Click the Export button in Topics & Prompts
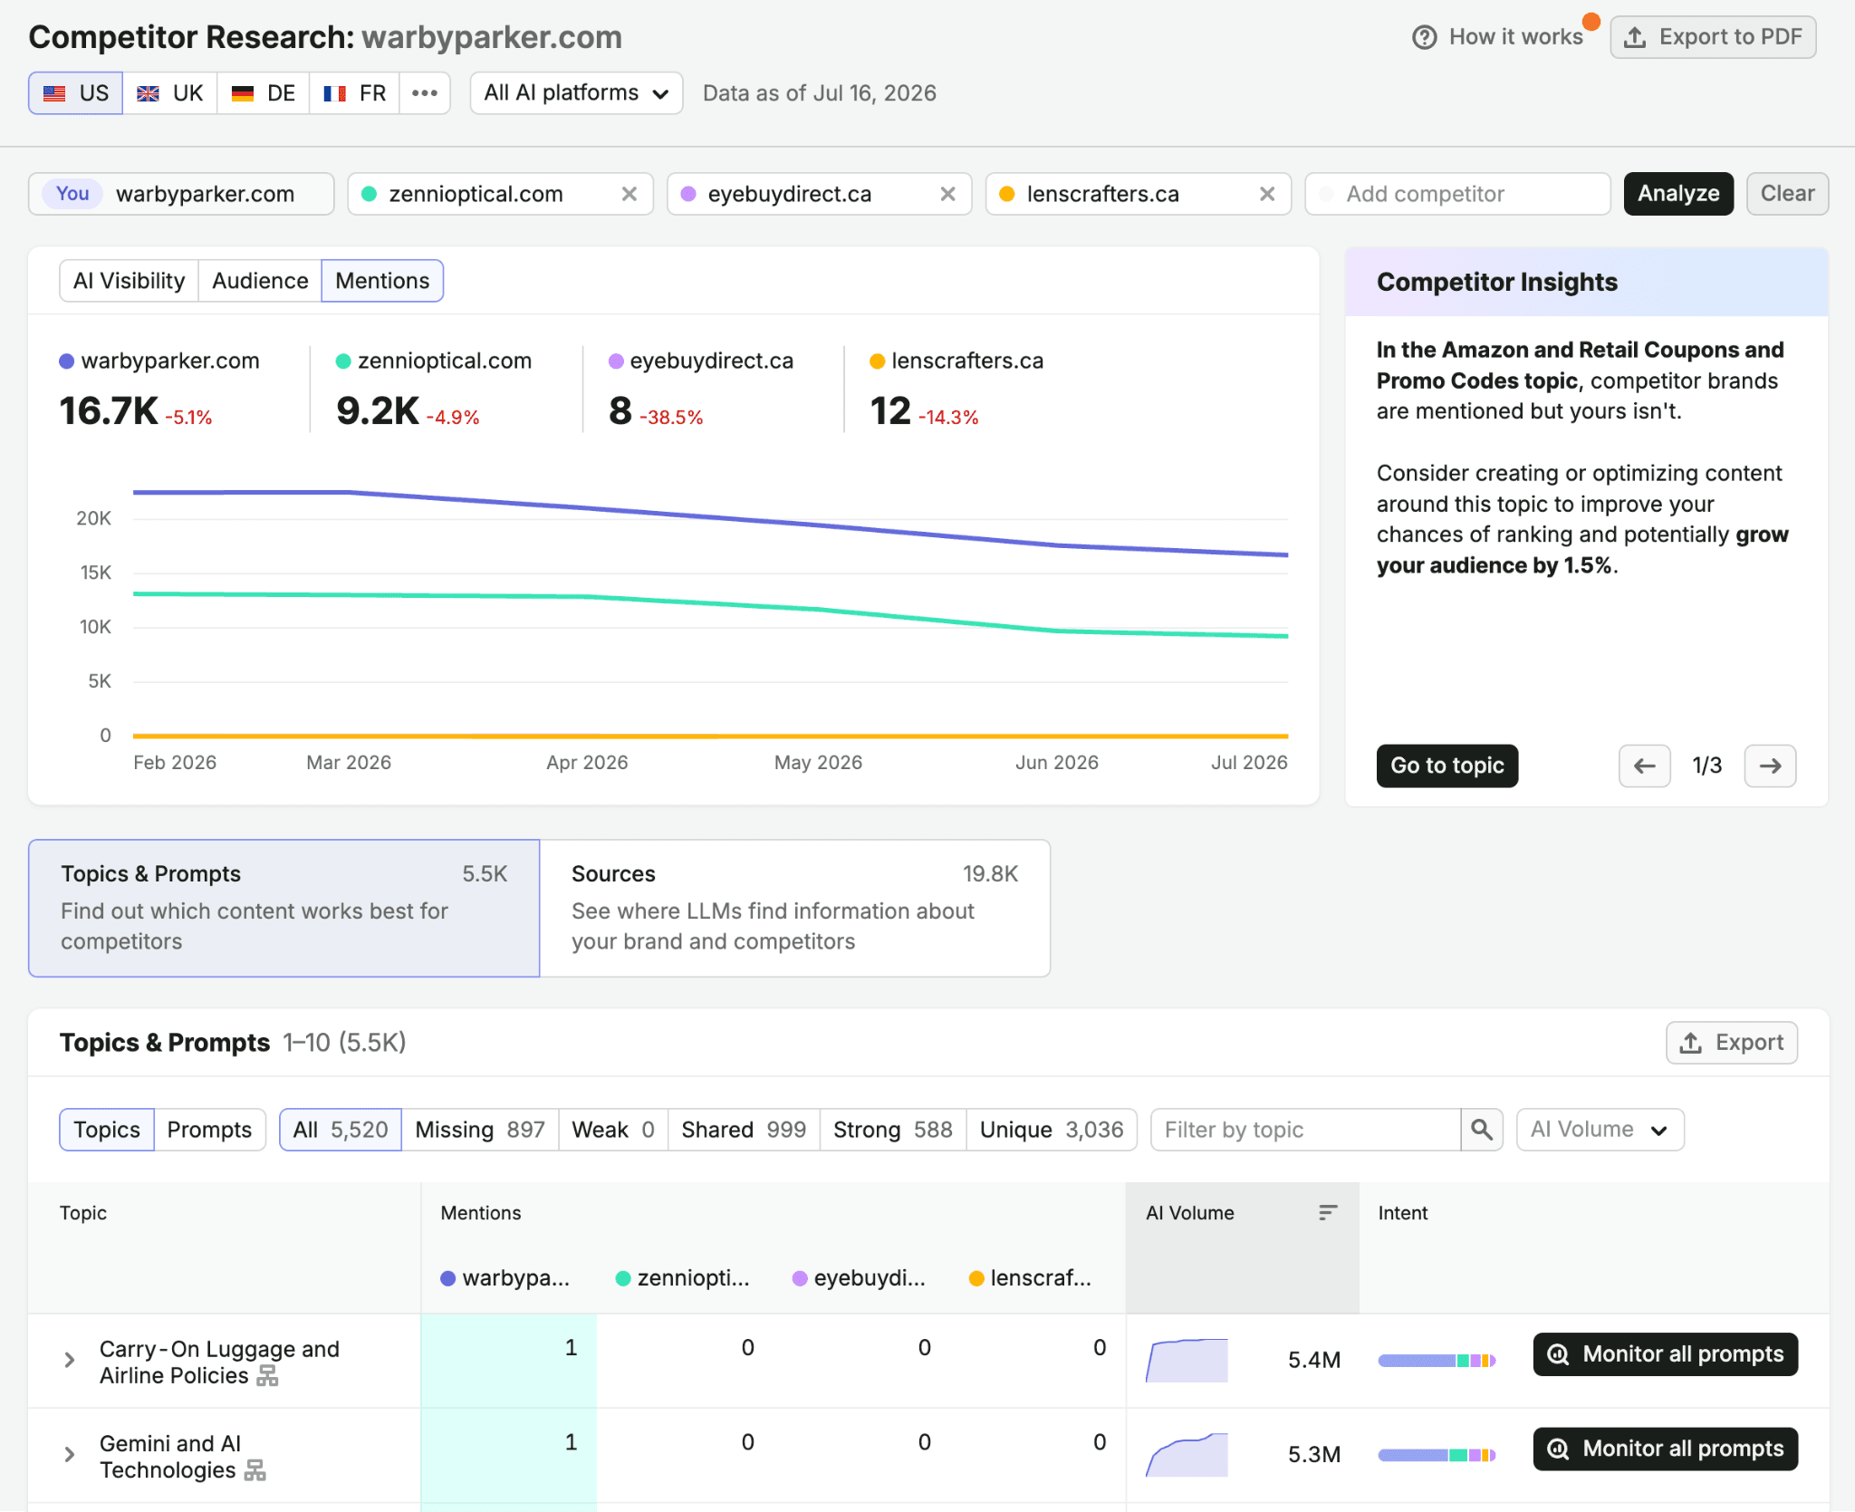This screenshot has height=1512, width=1855. (x=1732, y=1043)
